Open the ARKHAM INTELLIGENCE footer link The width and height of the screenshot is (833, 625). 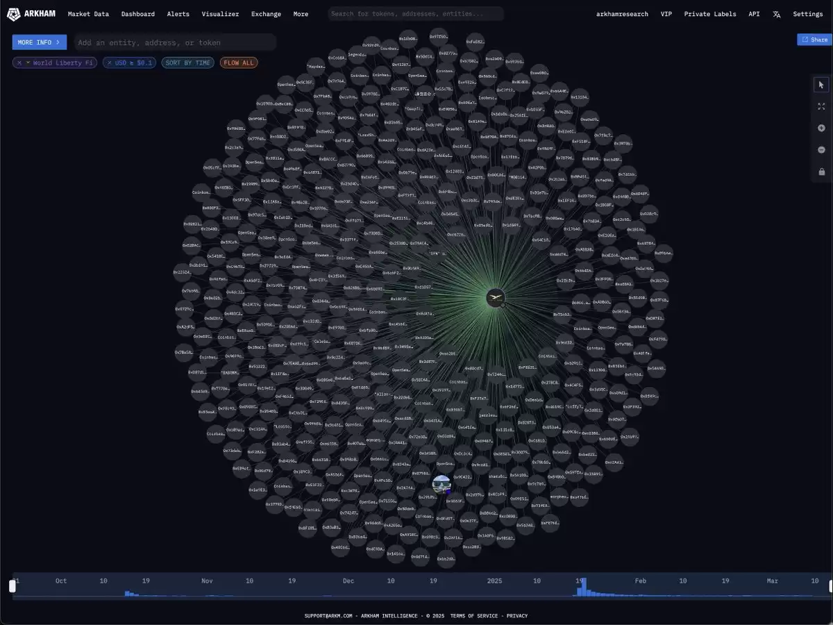point(388,616)
